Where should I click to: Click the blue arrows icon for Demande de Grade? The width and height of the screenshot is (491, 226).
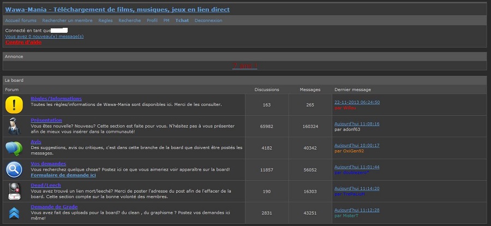[x=14, y=213]
